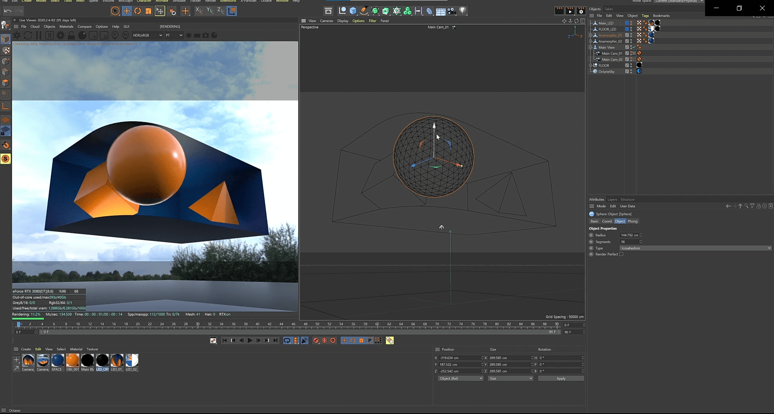Click the Radius value field

coord(630,235)
